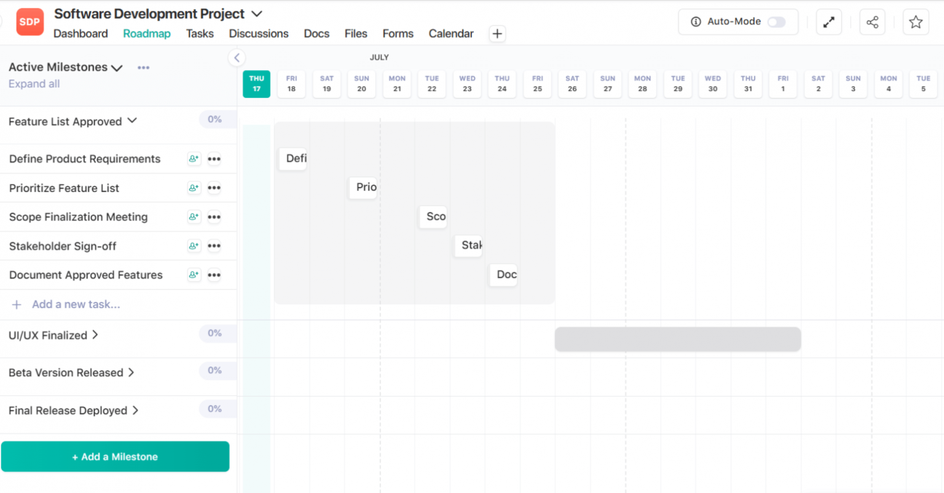Expand the UI/UX Finalized milestone

click(95, 335)
